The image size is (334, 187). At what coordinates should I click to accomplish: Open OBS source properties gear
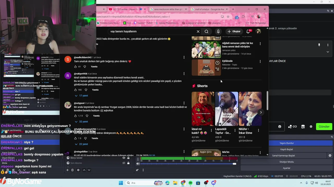78,170
